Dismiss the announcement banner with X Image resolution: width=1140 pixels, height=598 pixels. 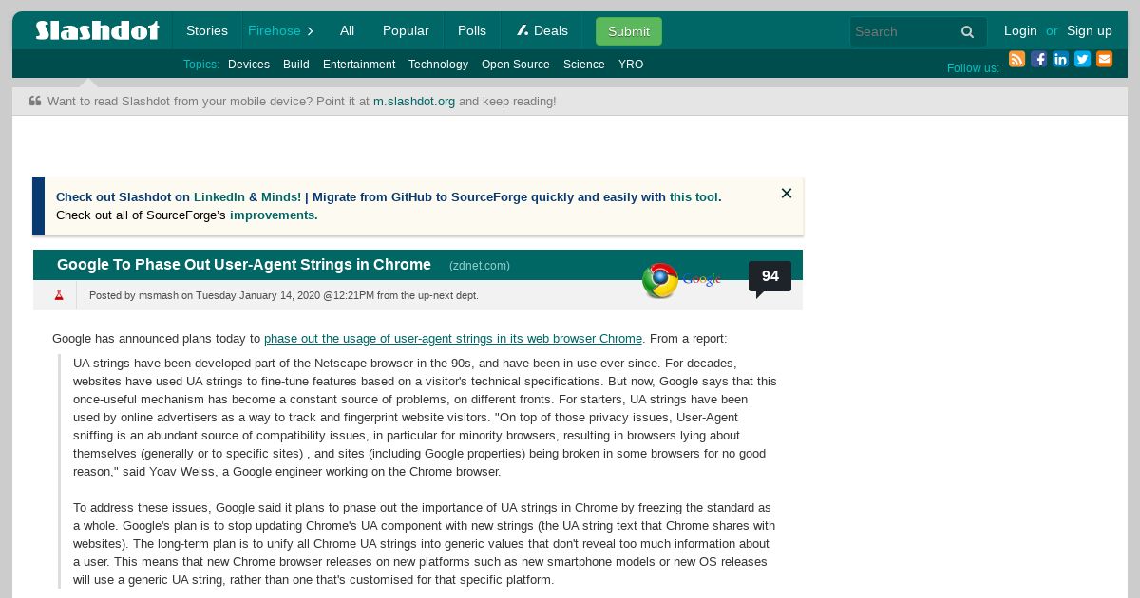(x=787, y=194)
